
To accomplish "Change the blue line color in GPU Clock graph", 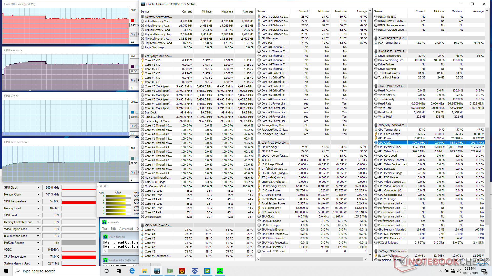I will pos(132,112).
